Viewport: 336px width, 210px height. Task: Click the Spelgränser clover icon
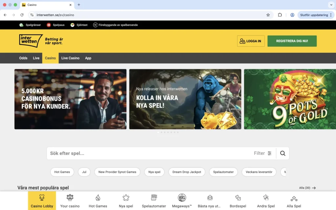[x=21, y=25]
